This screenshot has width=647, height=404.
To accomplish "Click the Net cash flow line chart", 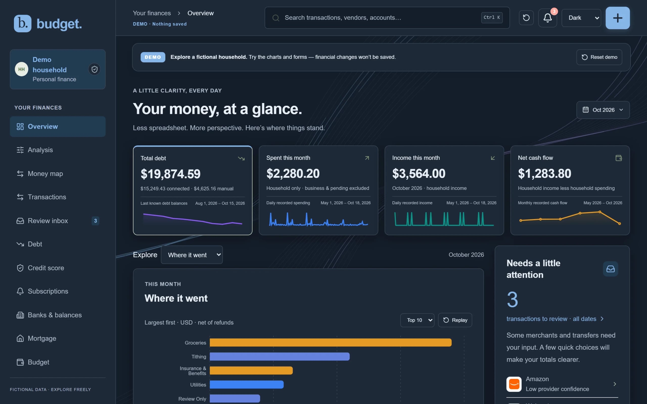I will (x=570, y=218).
